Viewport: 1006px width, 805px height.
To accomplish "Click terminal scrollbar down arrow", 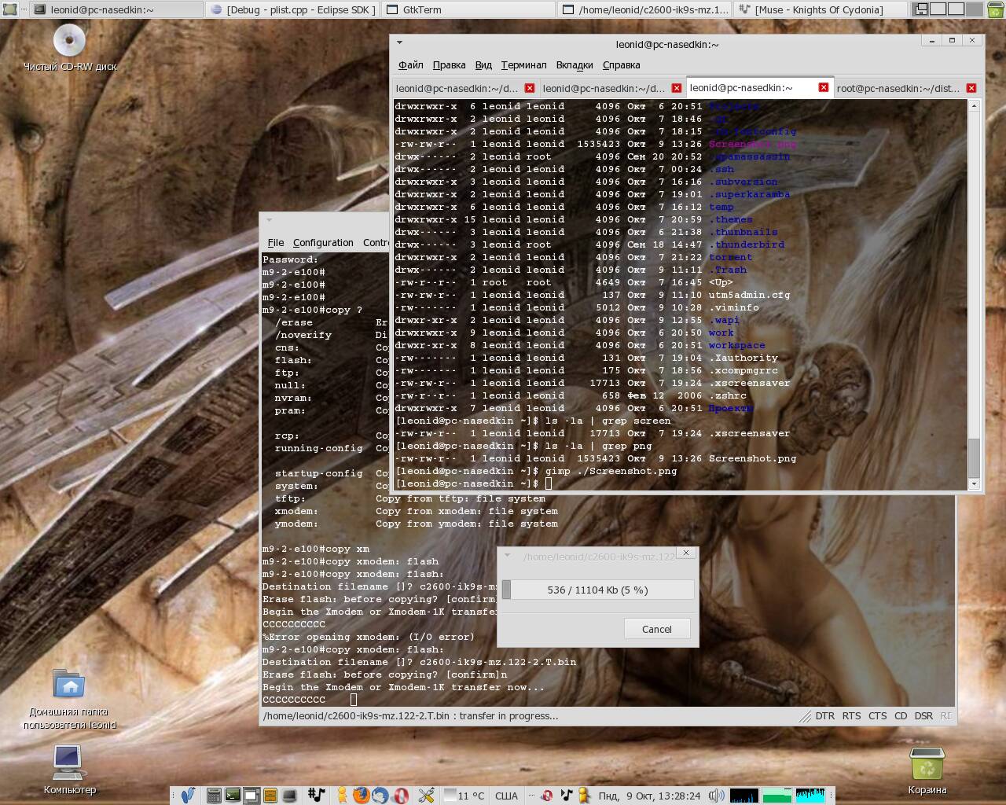I will pyautogui.click(x=974, y=483).
